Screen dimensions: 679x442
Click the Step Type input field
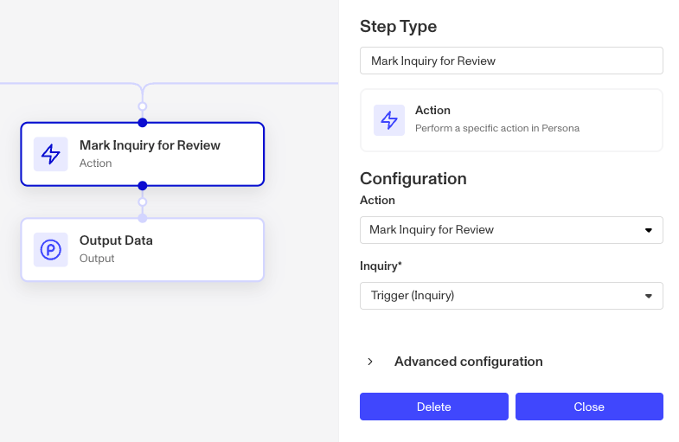click(x=511, y=61)
